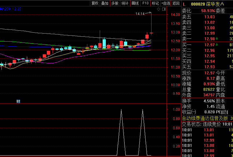Click 流通 label
233x157 pixels.
220,106
